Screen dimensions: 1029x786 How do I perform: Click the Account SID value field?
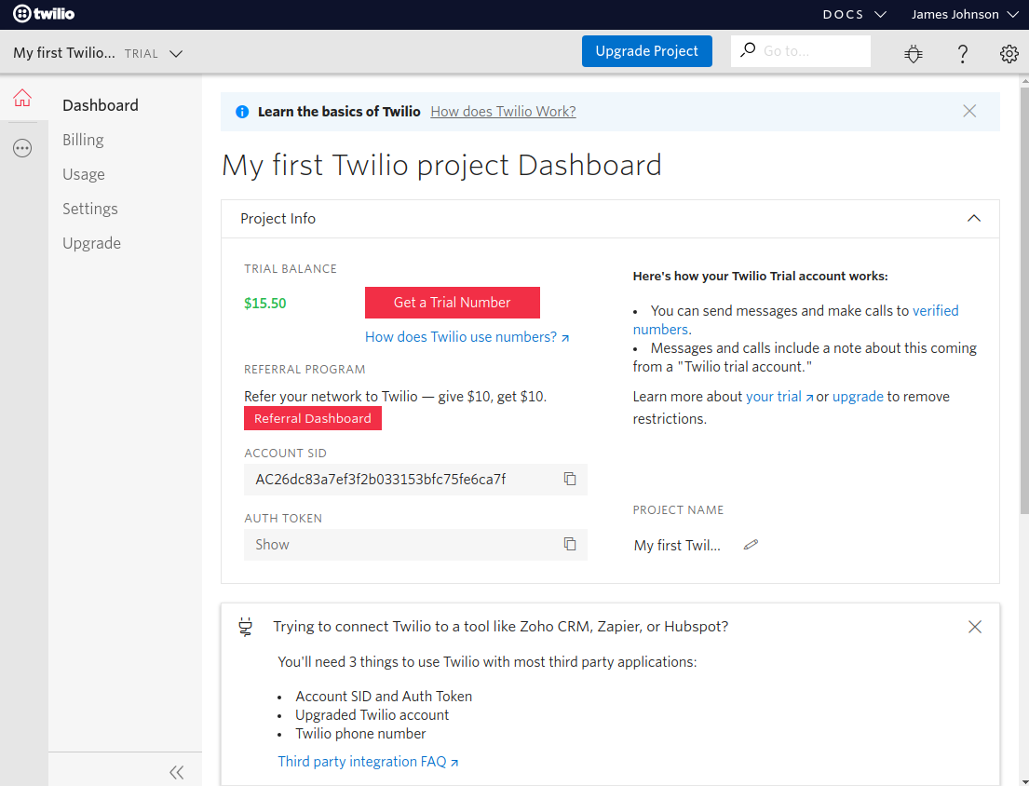click(x=415, y=480)
